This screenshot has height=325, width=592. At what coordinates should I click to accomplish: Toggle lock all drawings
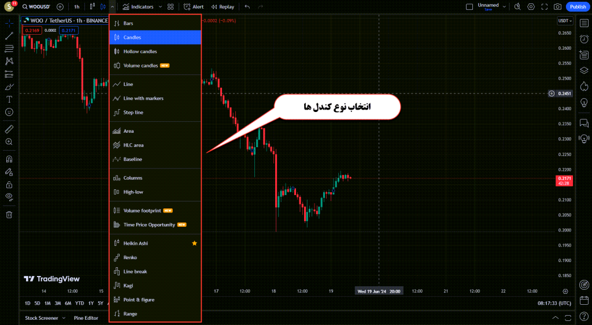(x=9, y=185)
